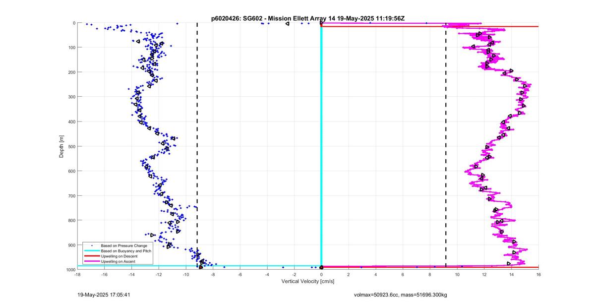This screenshot has width=595, height=303.
Task: Click the depth tick label '1000'
Action: [71, 269]
